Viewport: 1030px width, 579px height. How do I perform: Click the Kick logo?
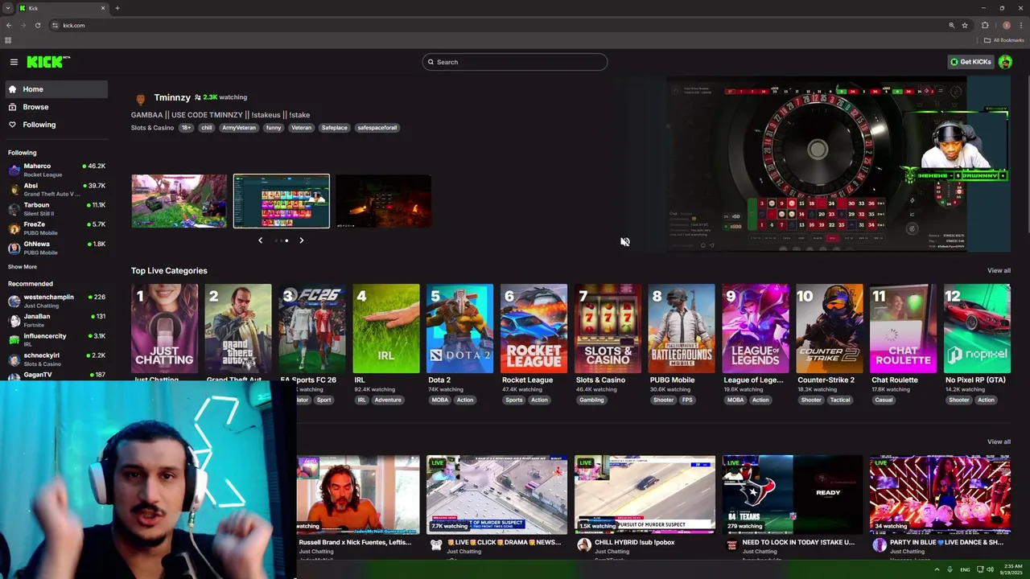click(48, 62)
